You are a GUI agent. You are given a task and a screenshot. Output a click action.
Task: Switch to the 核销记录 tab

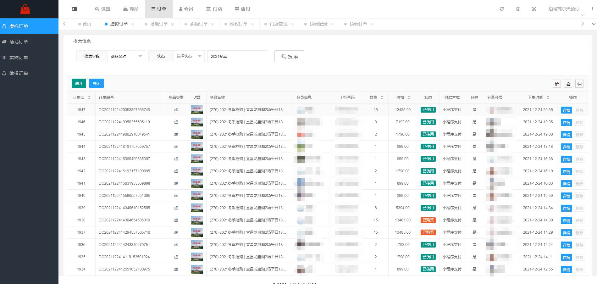coord(318,24)
